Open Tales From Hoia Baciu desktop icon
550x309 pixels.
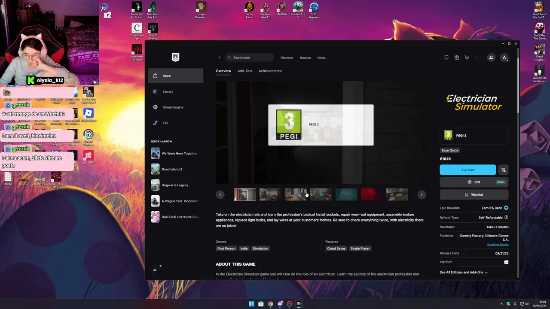pos(153,10)
